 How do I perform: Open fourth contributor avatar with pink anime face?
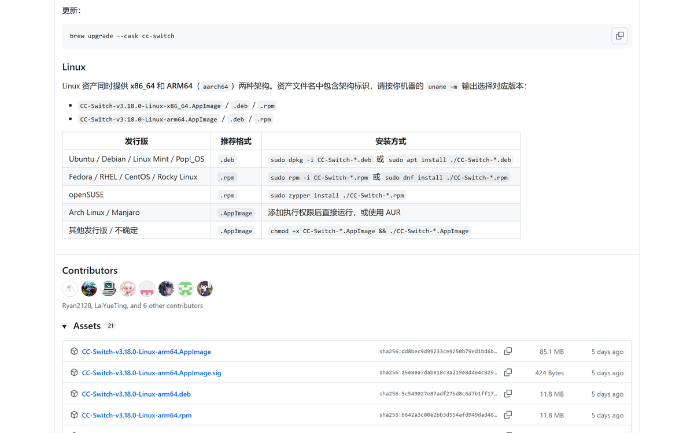[x=128, y=289]
